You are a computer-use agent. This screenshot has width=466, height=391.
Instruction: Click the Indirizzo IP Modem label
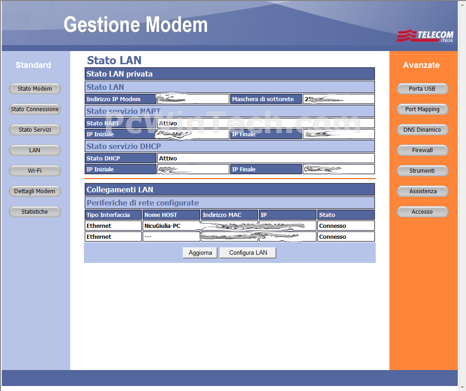(x=120, y=99)
